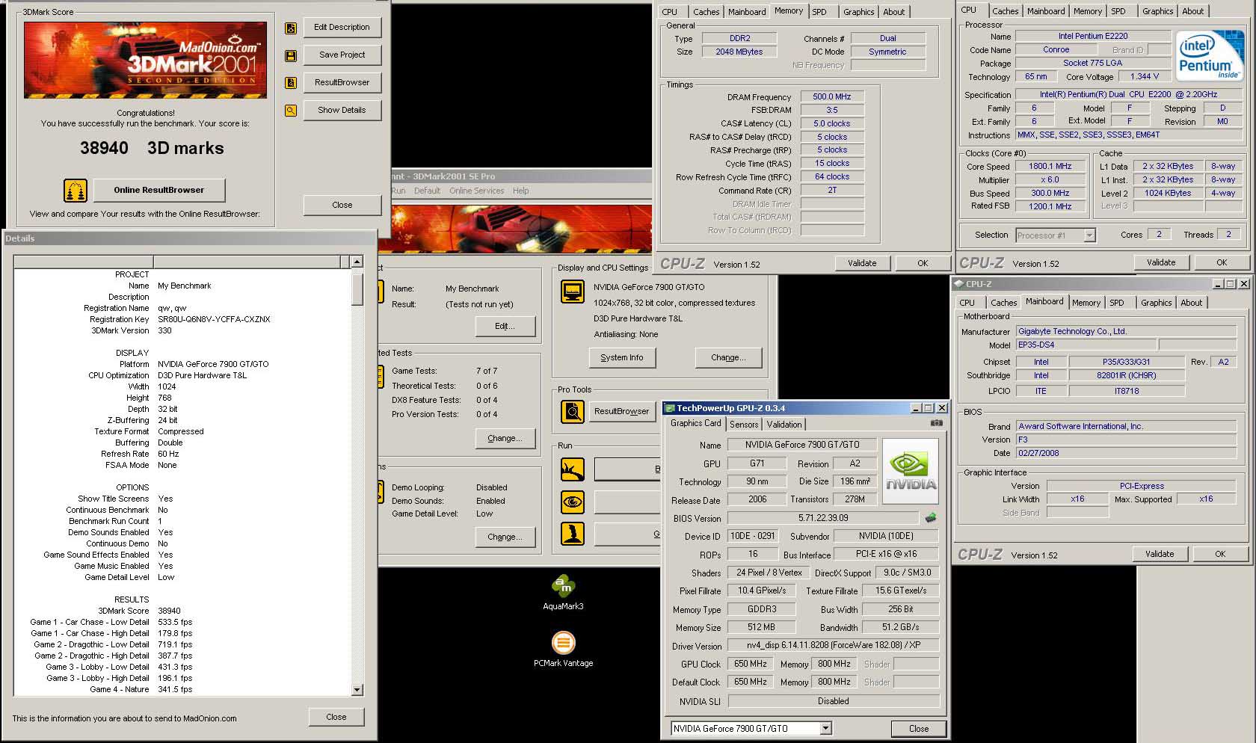Image resolution: width=1256 pixels, height=743 pixels.
Task: Click the Gigabyte Technology manufacturer field
Action: pos(1127,331)
